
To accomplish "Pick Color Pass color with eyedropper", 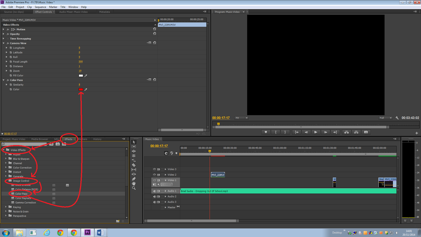I will tap(86, 90).
